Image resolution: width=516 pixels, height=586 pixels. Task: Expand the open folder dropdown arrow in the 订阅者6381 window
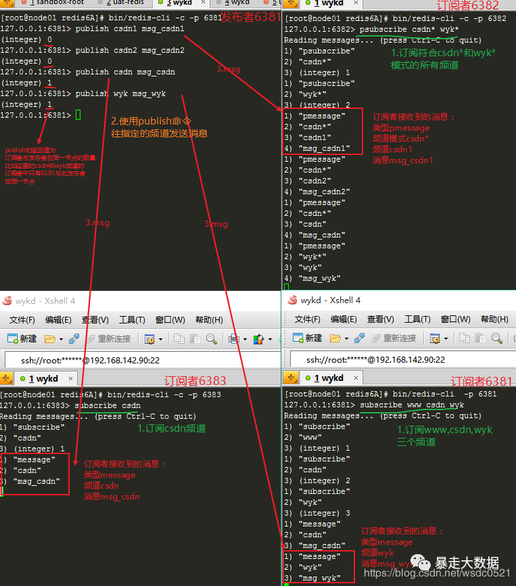(345, 339)
